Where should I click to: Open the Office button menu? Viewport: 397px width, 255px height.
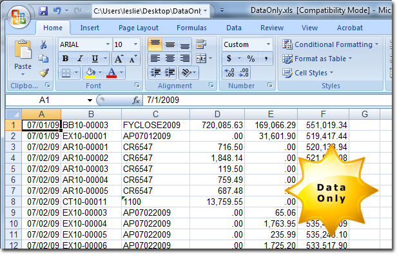(19, 17)
